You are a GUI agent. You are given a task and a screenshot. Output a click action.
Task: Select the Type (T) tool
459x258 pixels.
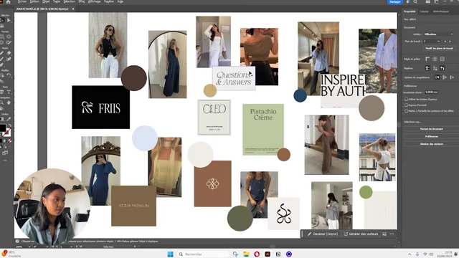tap(9, 92)
